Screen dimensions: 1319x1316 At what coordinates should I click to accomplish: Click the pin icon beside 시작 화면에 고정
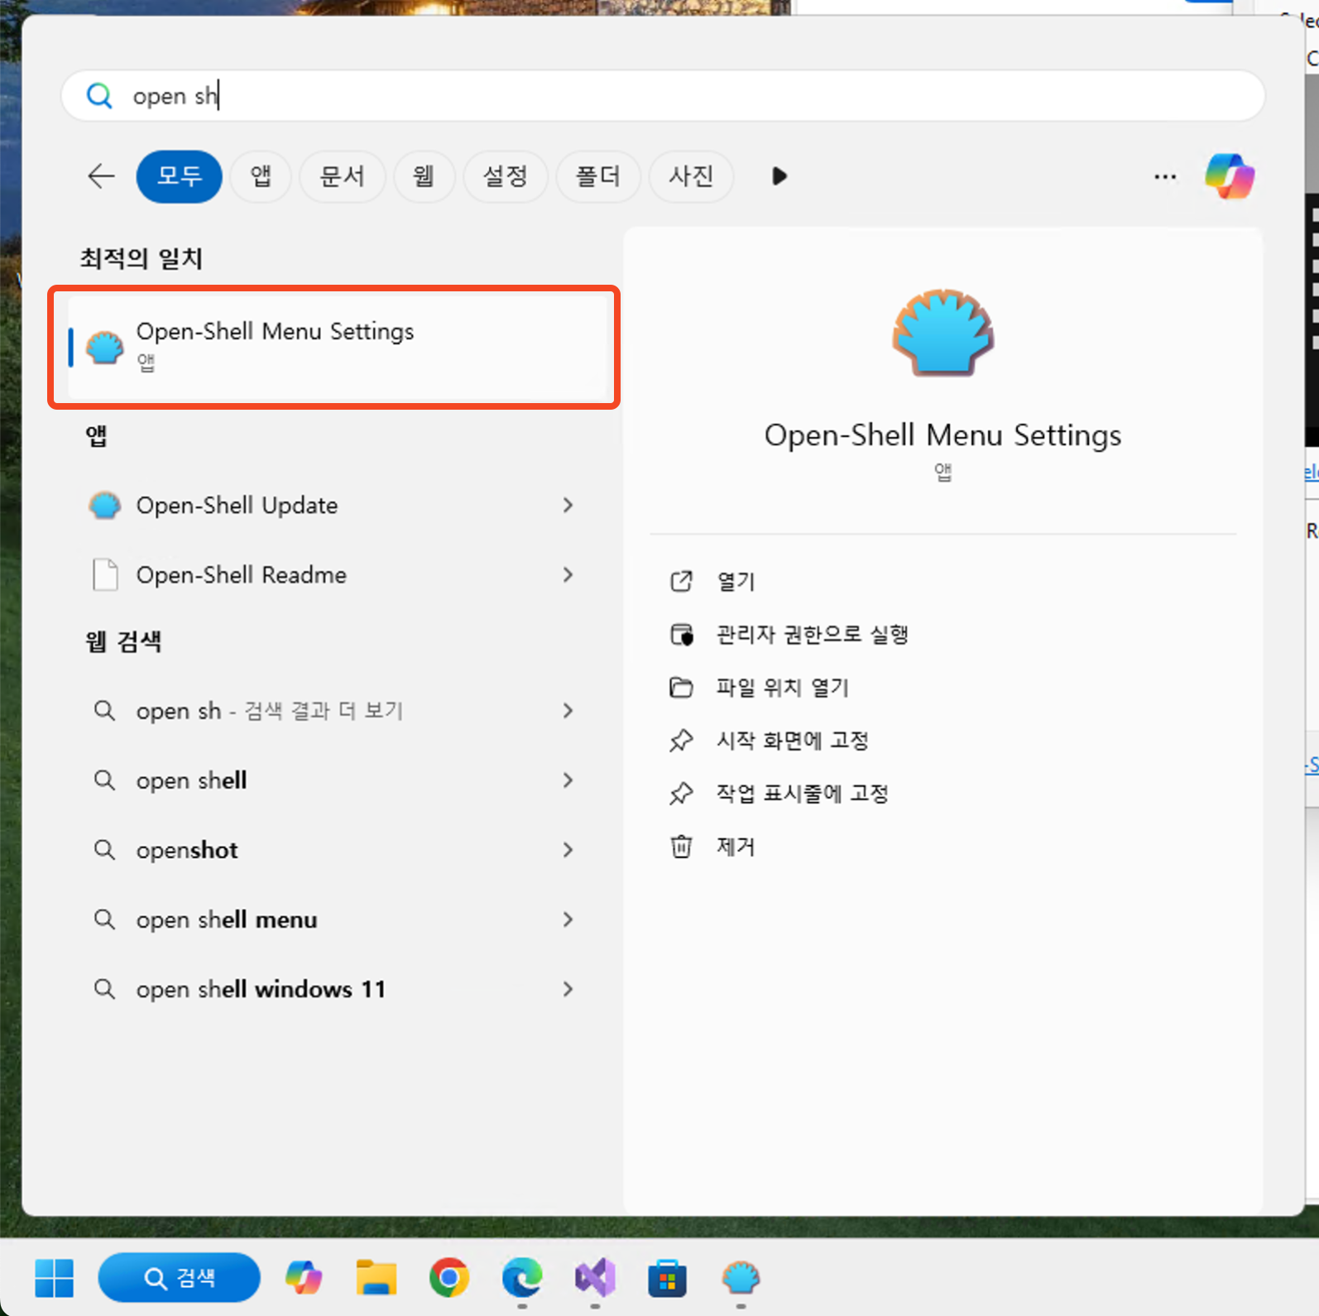tap(681, 740)
